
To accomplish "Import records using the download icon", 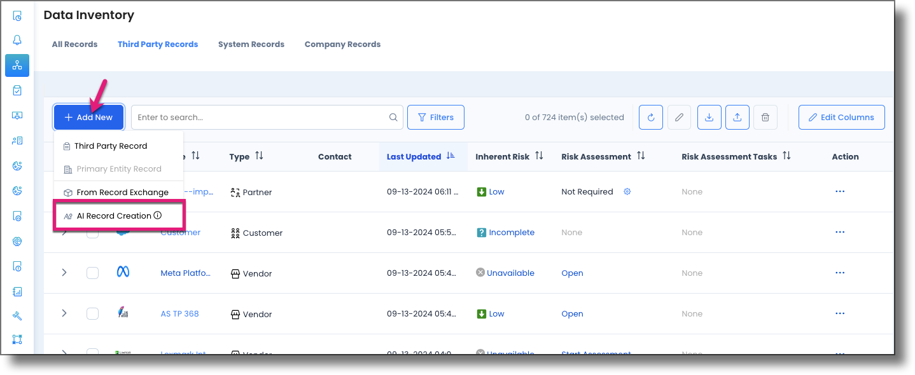I will coord(709,117).
